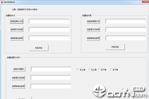The width and height of the screenshot is (149, 99).
Task: Close the 傻瓜视频助手 window
Action: [x=145, y=1]
